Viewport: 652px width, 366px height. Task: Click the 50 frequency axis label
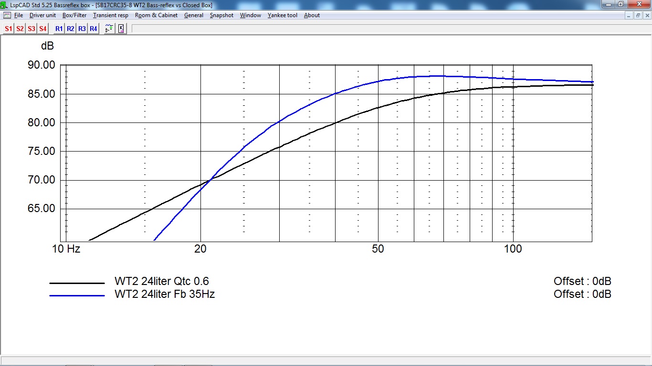378,249
